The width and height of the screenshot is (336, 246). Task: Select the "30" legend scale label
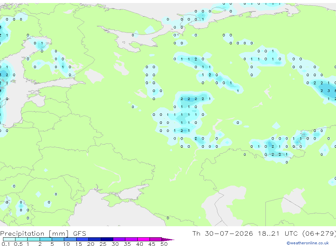[115, 244]
